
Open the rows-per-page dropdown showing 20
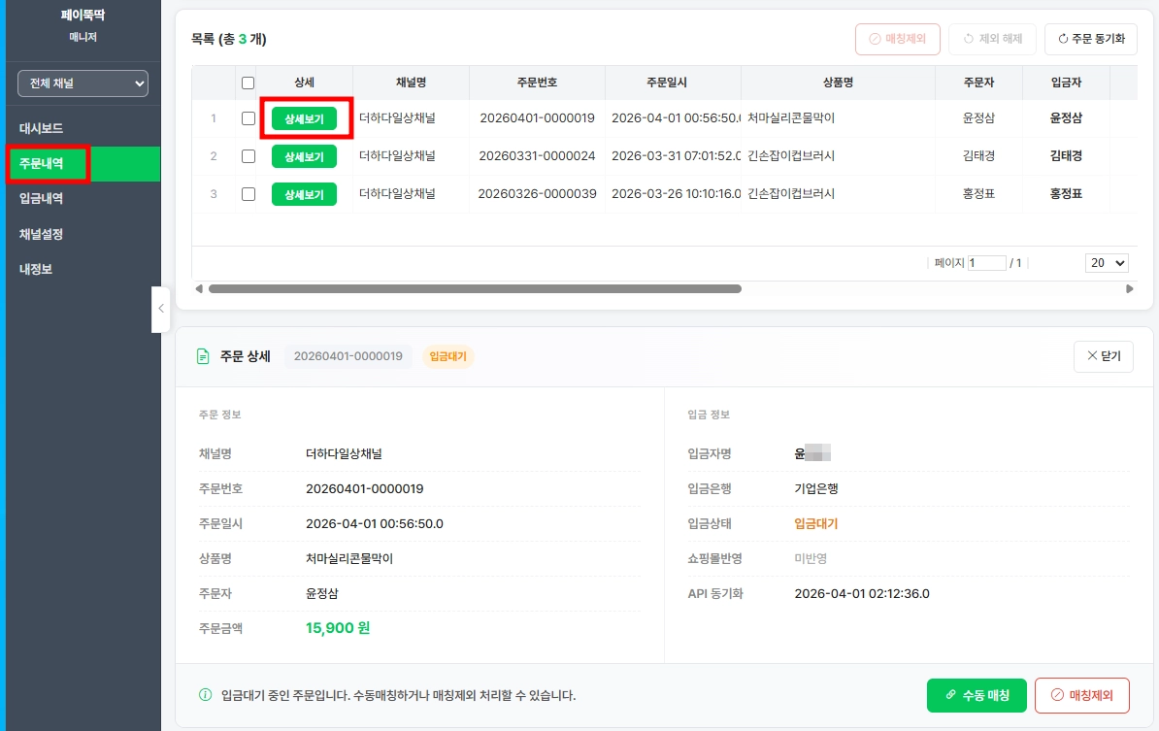point(1107,262)
